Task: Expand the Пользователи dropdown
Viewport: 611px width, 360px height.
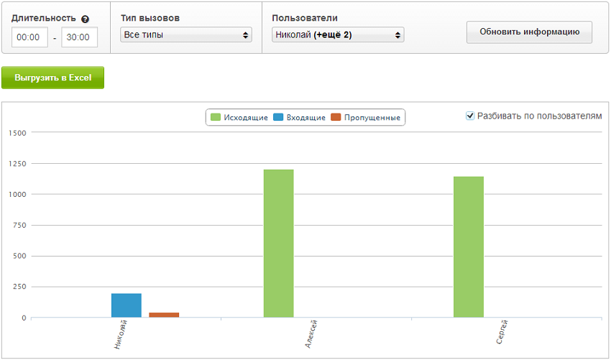Action: coord(338,34)
